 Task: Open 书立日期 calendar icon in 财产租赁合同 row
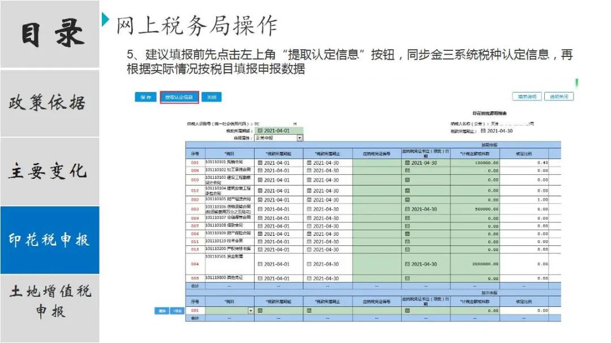407,200
